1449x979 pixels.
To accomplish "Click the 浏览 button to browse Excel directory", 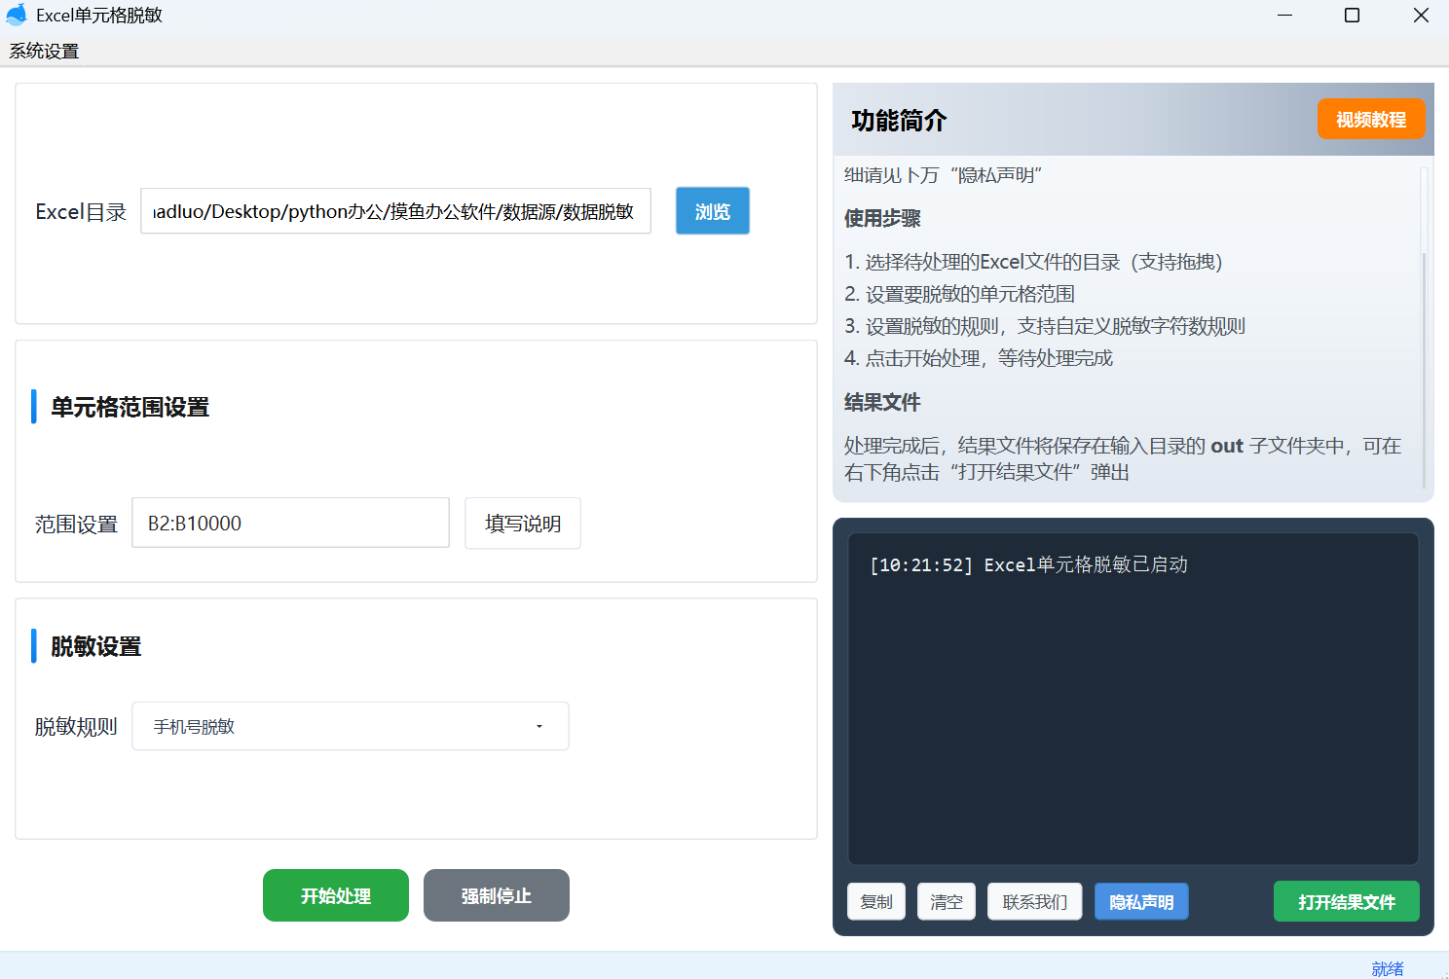I will pyautogui.click(x=712, y=211).
